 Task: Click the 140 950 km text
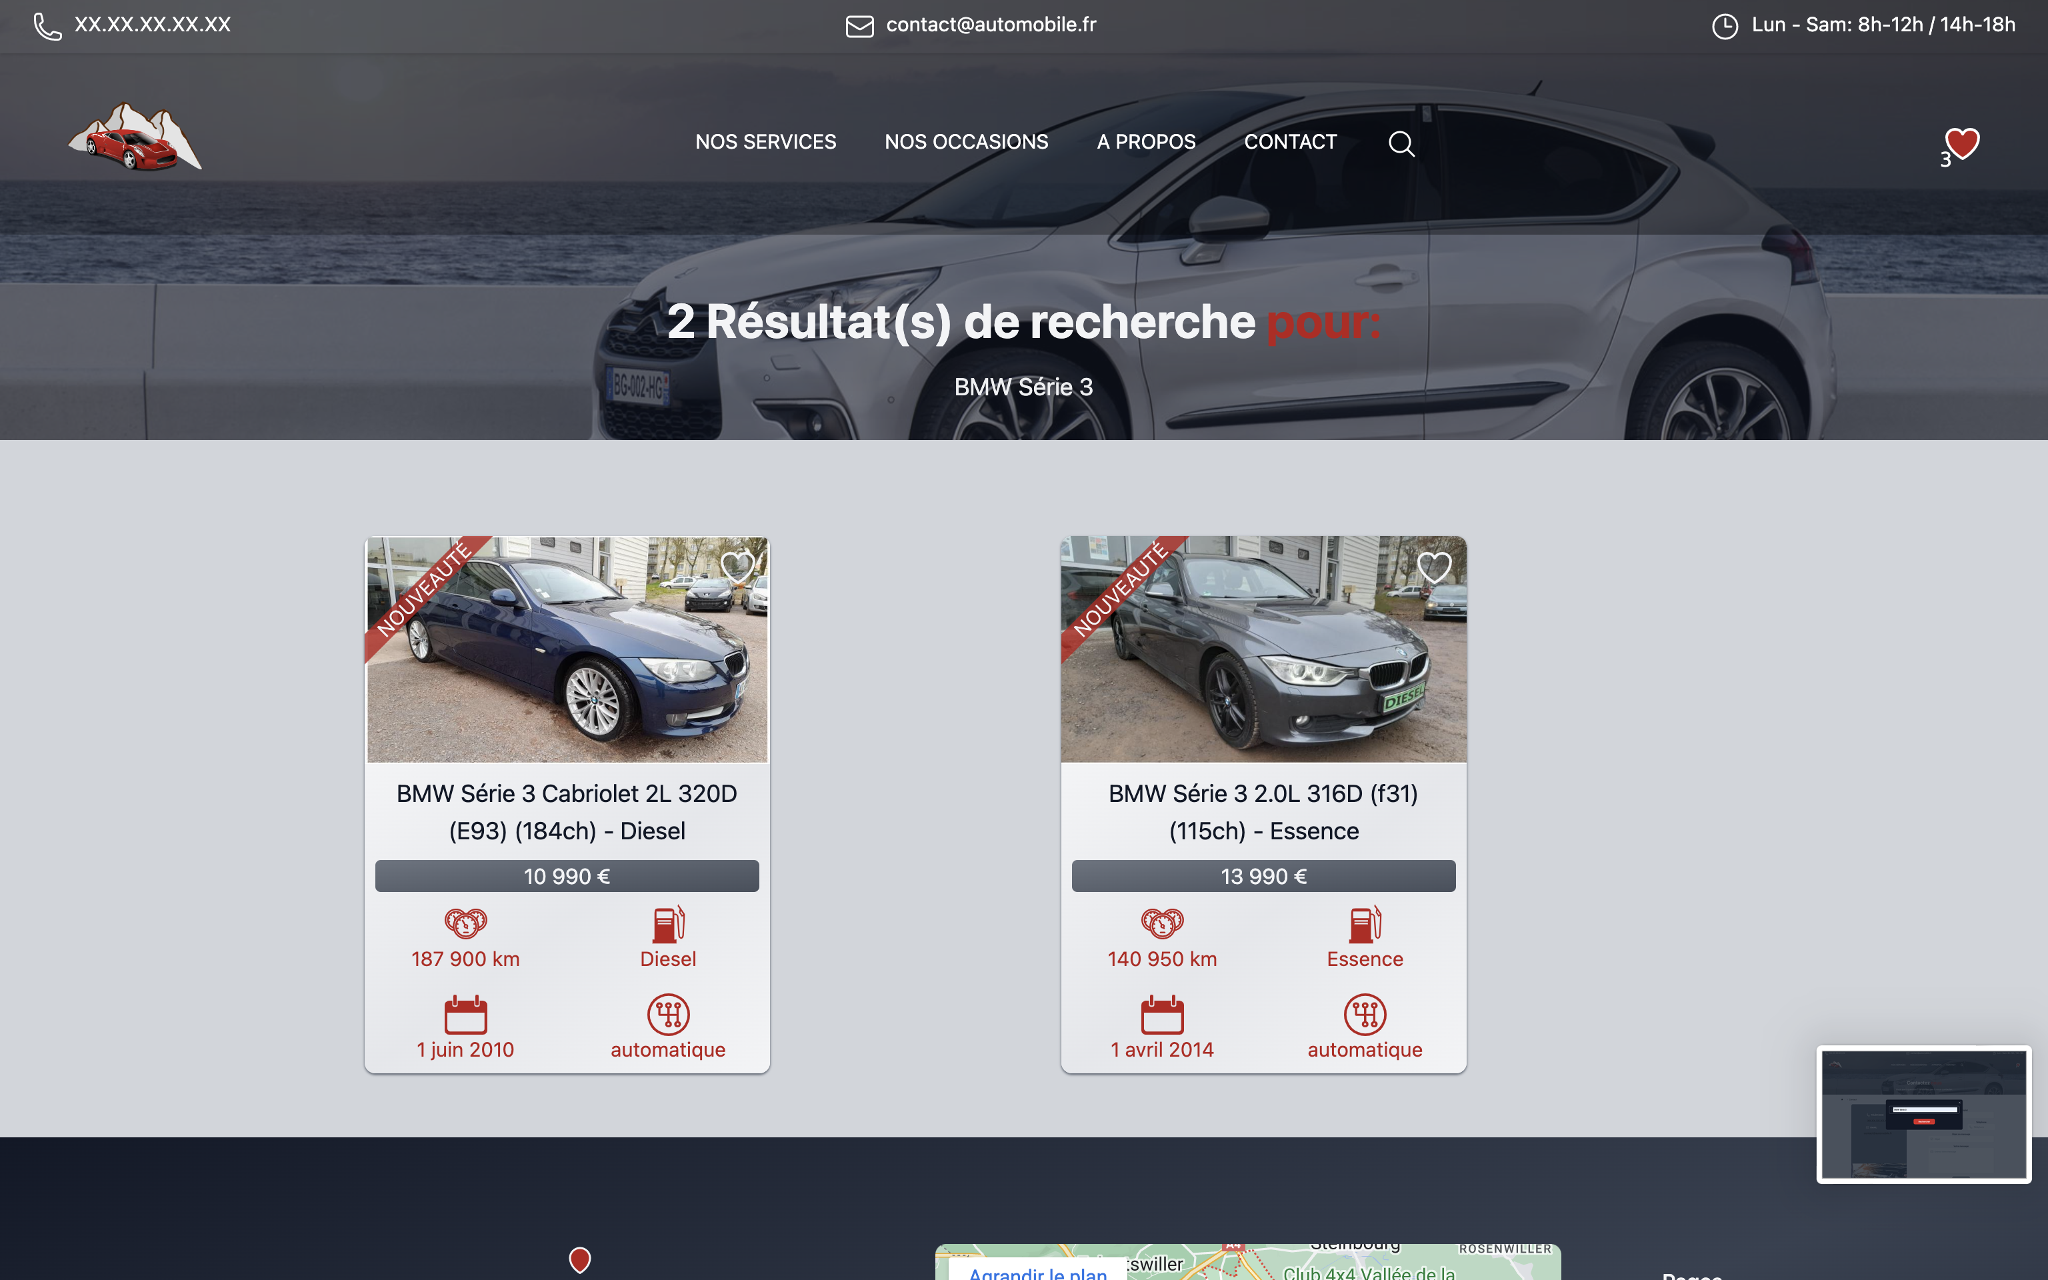(1162, 959)
